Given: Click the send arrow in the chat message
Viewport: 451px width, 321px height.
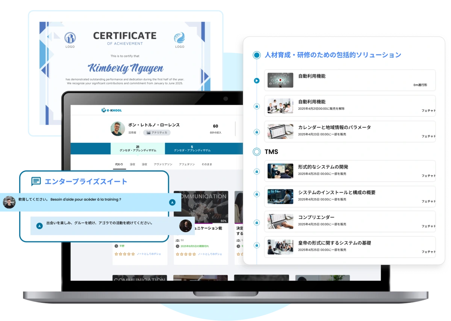Looking at the screenshot, I should coord(172,202).
